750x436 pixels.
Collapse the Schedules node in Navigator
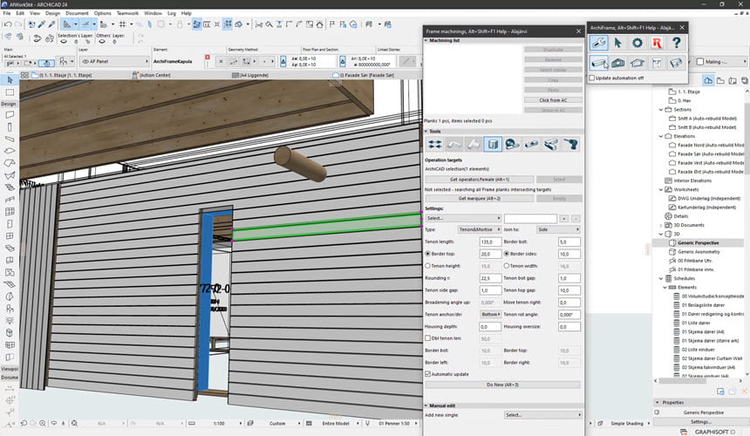[661, 278]
